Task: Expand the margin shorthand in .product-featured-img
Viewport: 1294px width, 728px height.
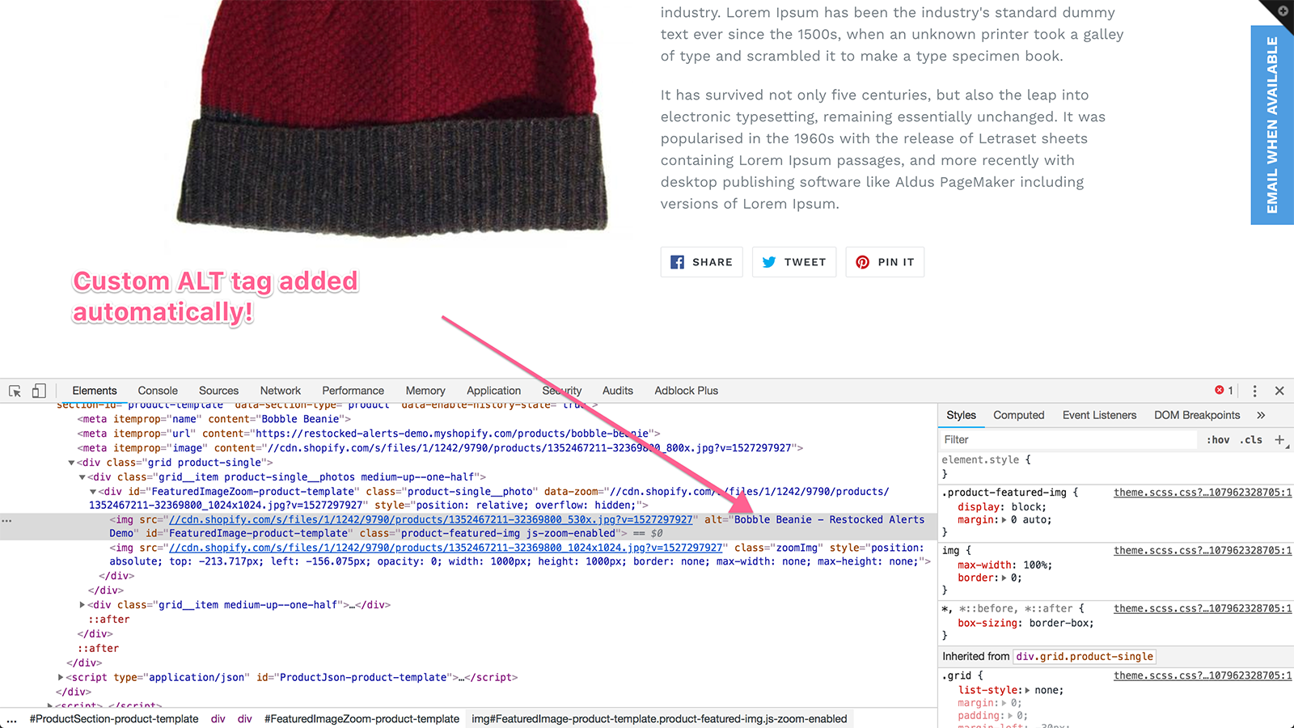Action: (x=1004, y=520)
